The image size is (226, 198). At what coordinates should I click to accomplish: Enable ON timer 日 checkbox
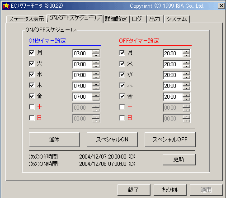(x=32, y=118)
